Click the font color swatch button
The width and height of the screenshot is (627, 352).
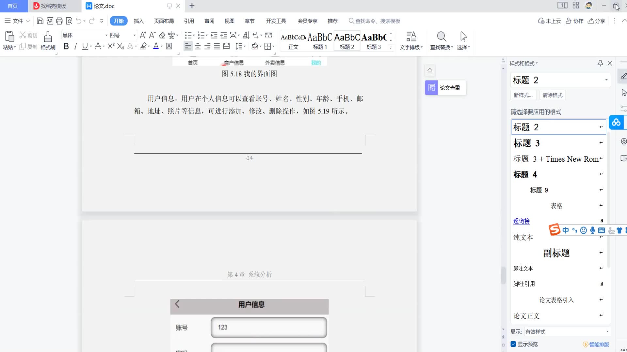tap(156, 46)
